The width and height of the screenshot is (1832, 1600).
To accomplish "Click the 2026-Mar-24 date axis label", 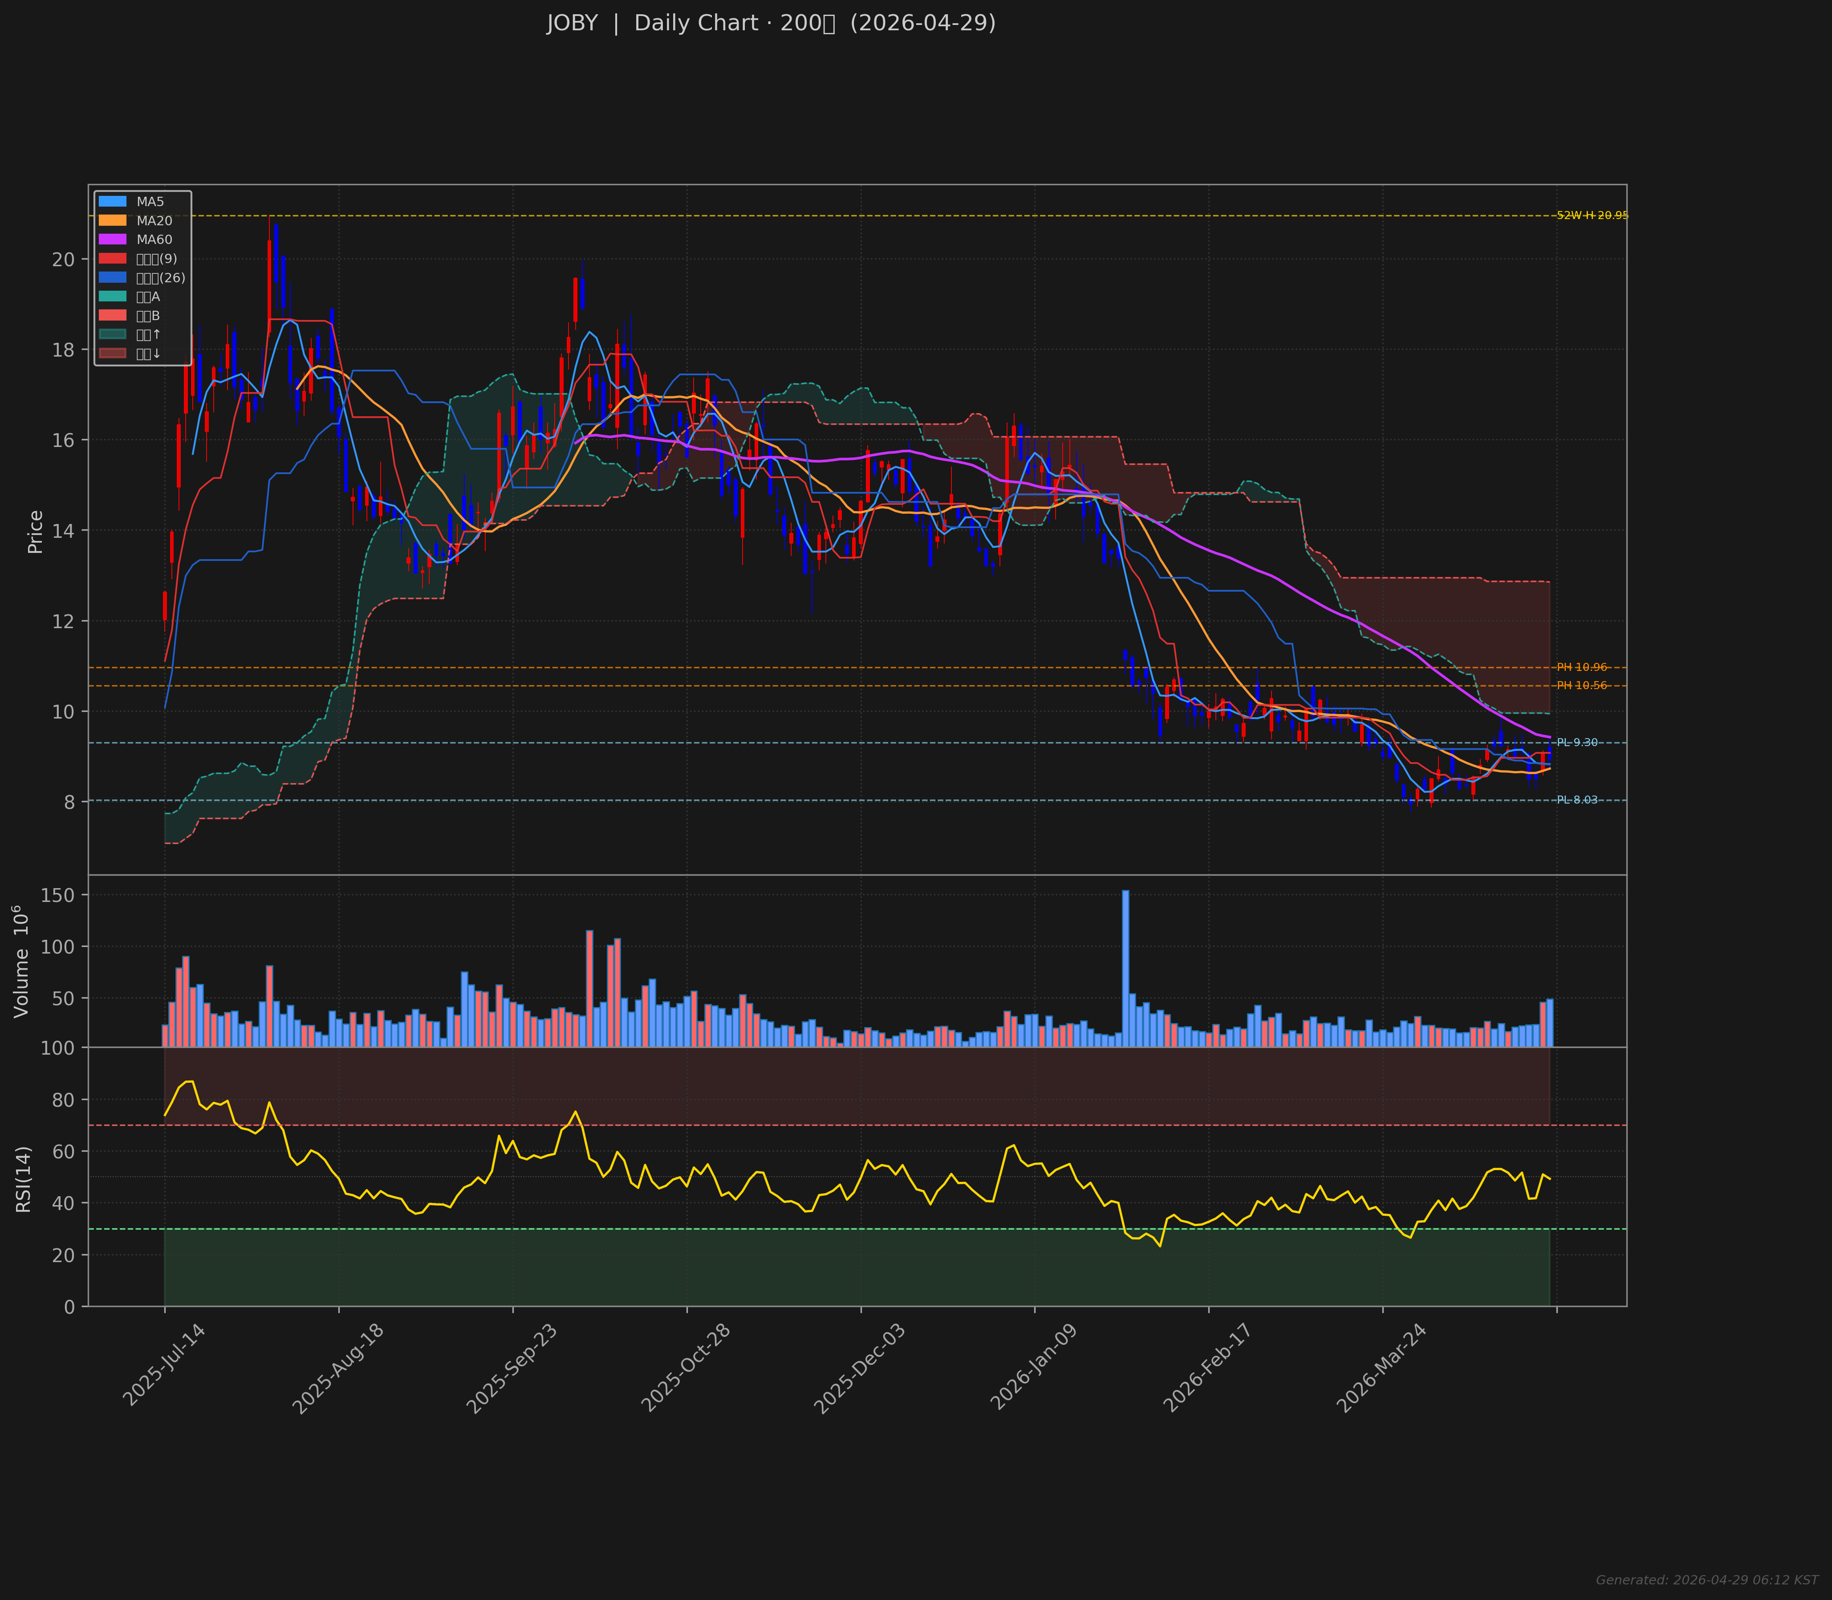I will coord(1381,1368).
